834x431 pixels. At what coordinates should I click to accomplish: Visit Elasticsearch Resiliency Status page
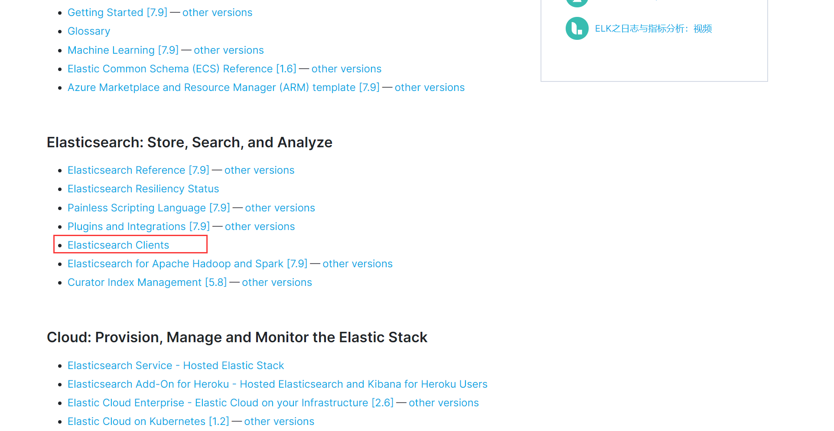pyautogui.click(x=143, y=189)
